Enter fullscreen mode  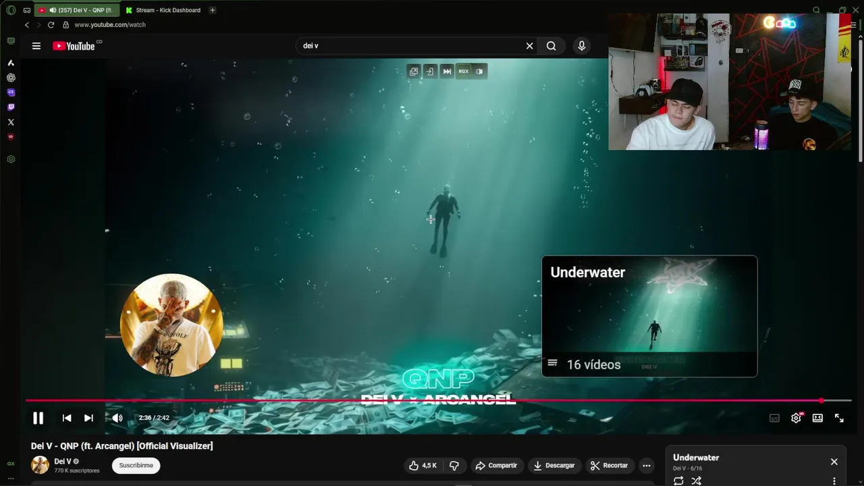click(x=839, y=418)
